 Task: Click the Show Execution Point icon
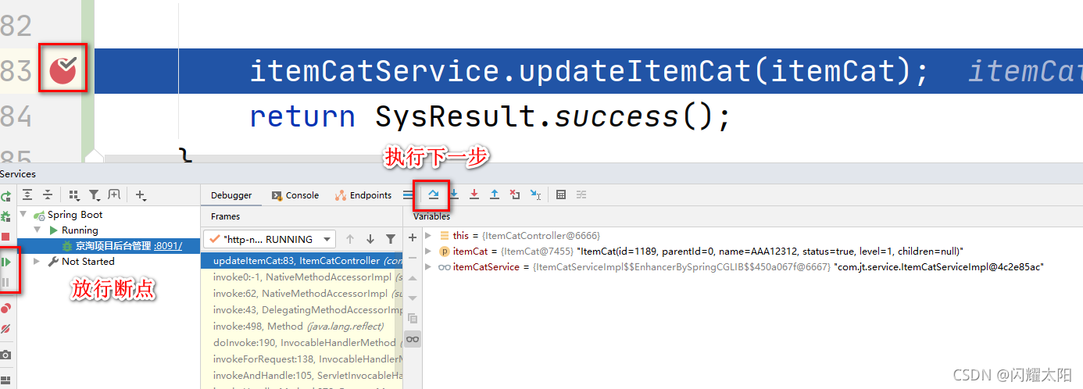coord(408,194)
